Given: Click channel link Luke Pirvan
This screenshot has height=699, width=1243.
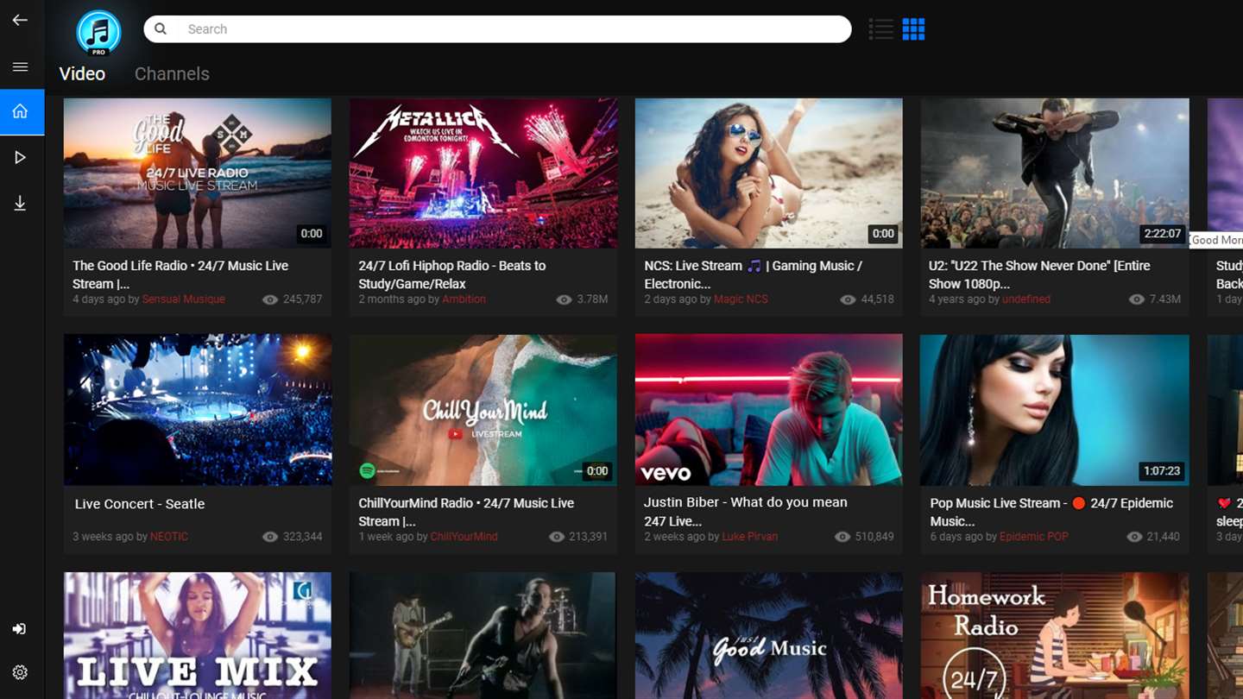Looking at the screenshot, I should pos(750,537).
